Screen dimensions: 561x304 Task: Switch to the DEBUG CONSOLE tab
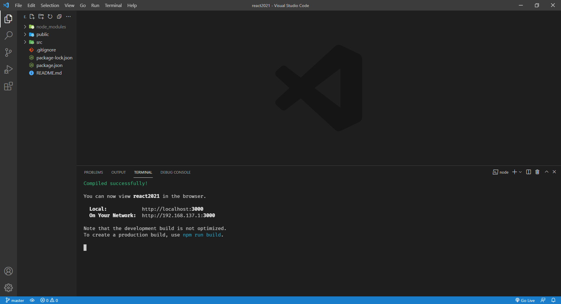coord(175,172)
